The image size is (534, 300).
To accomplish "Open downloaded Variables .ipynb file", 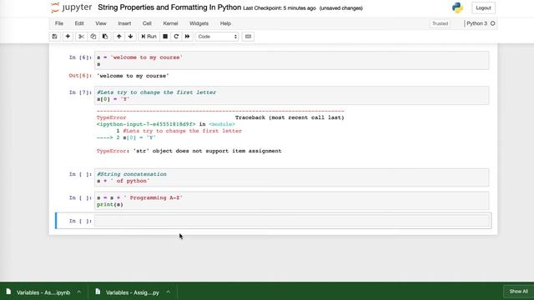I will point(43,292).
